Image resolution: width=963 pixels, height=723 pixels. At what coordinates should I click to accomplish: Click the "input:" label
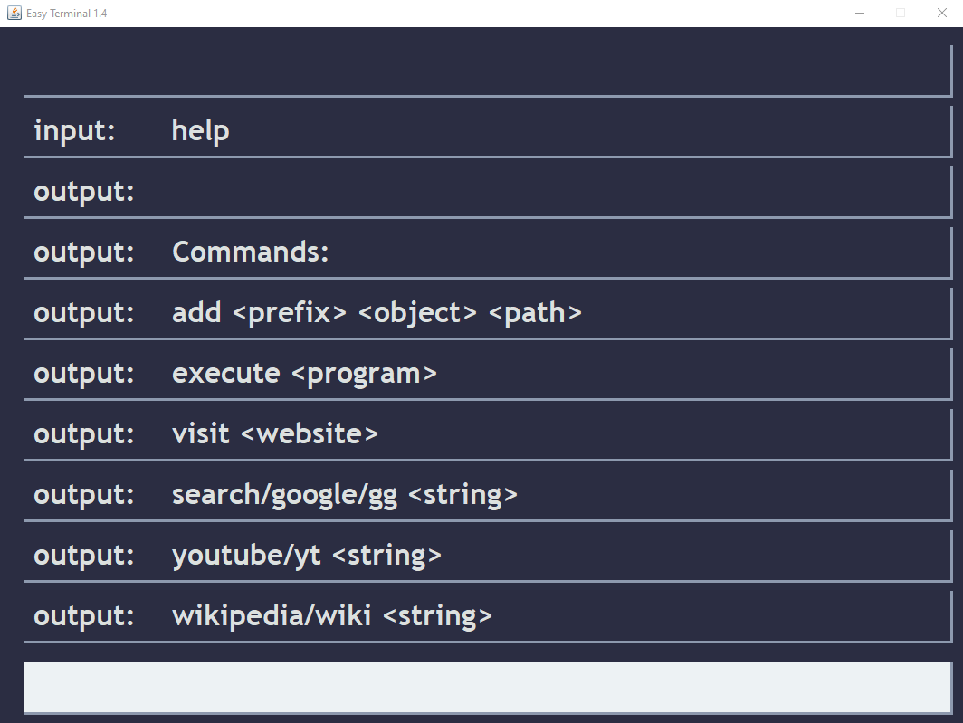74,131
